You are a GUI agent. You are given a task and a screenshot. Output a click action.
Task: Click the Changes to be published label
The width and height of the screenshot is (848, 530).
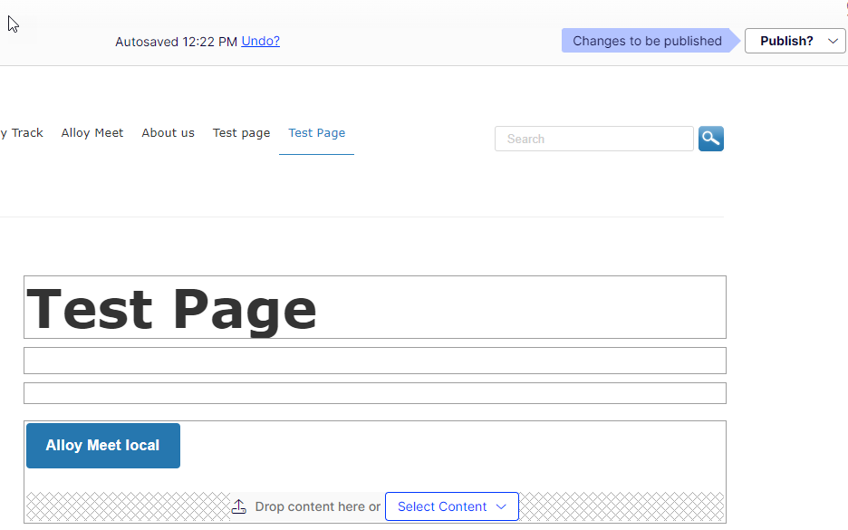647,41
